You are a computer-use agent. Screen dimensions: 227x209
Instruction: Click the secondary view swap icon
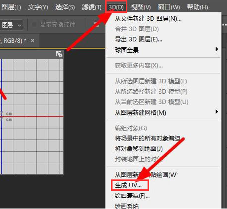[59, 54]
